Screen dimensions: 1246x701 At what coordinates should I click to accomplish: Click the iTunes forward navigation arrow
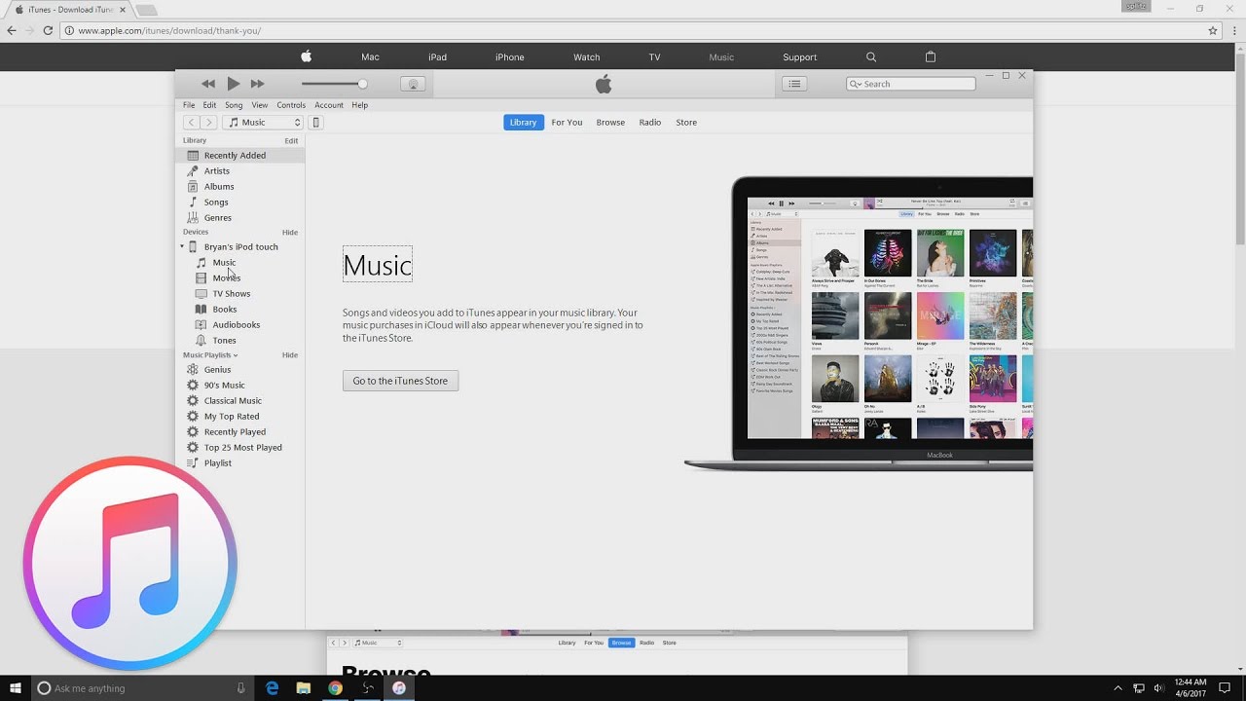click(x=208, y=123)
